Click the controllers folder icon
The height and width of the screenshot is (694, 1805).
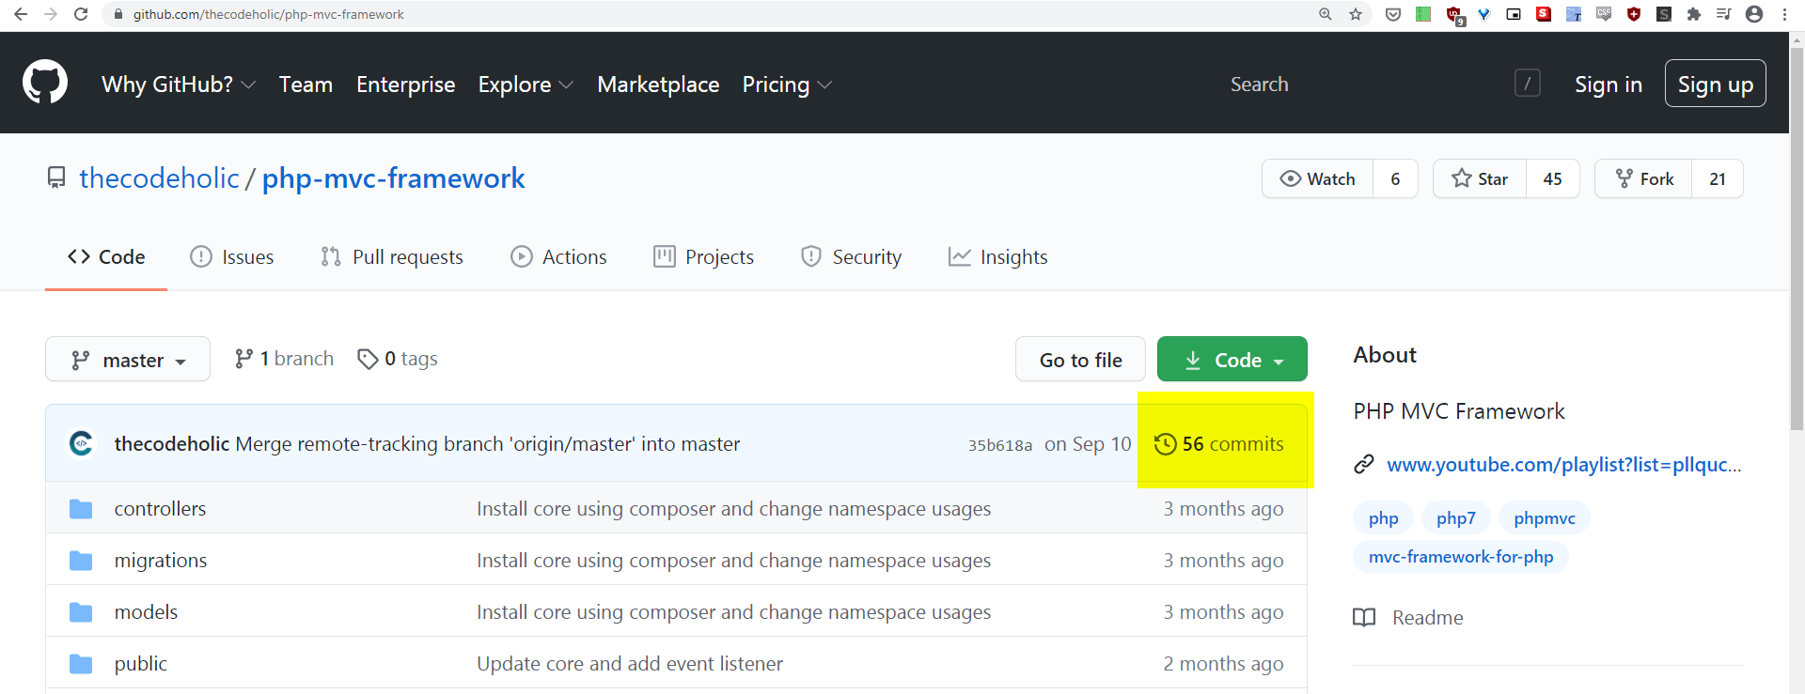pos(81,509)
